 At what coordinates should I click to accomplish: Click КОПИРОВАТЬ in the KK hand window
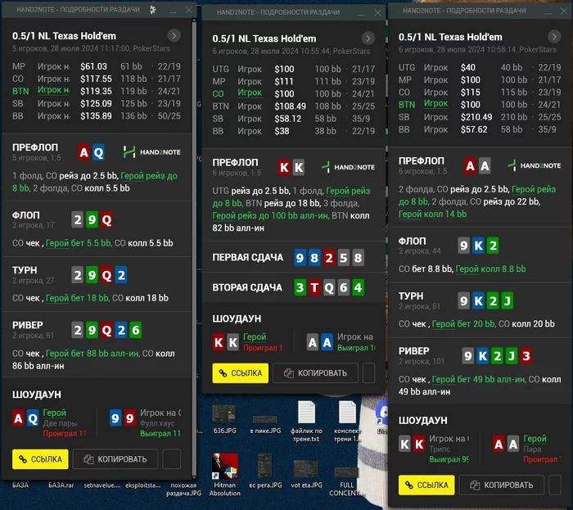[315, 373]
